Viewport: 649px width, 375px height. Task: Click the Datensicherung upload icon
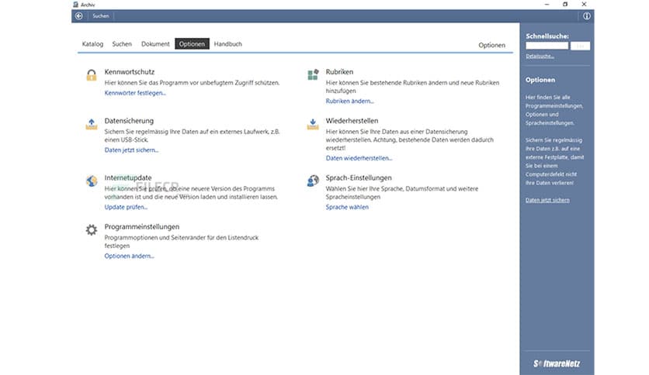click(x=92, y=124)
